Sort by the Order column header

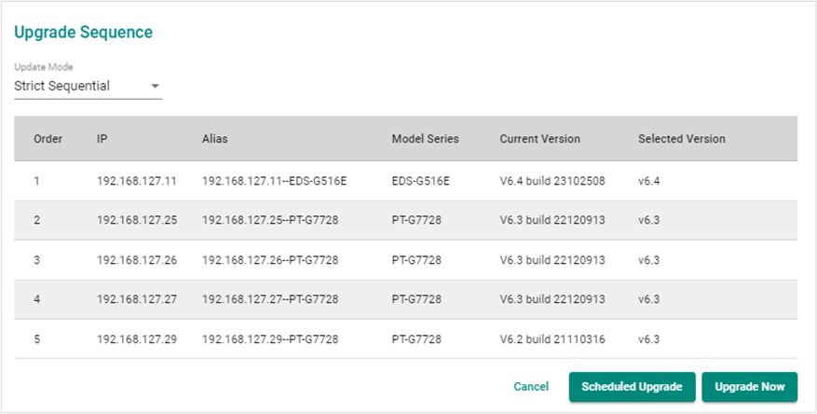click(x=48, y=139)
